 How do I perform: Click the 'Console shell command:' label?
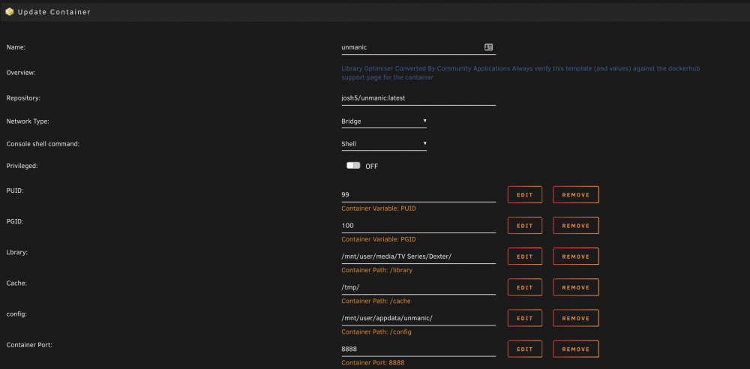click(x=43, y=143)
